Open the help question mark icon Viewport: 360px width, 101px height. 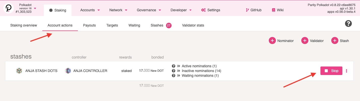[x=348, y=24]
